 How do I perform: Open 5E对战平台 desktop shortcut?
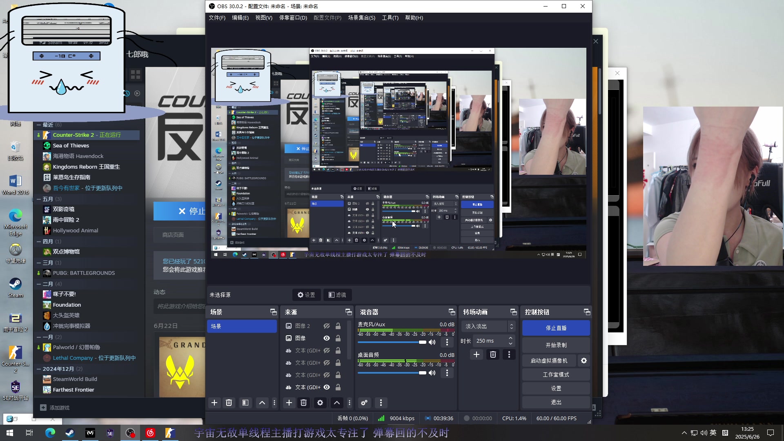[16, 390]
